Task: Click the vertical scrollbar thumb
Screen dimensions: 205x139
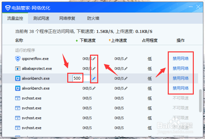Action: (x=200, y=101)
